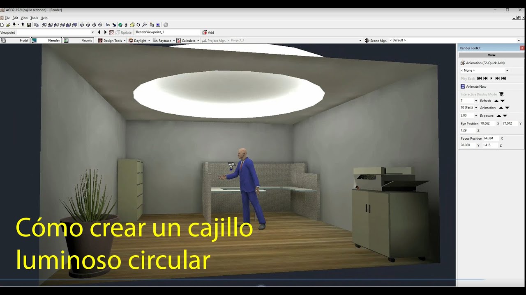The height and width of the screenshot is (295, 526).
Task: Open the Exposure 2.00 dropdown
Action: click(x=476, y=116)
